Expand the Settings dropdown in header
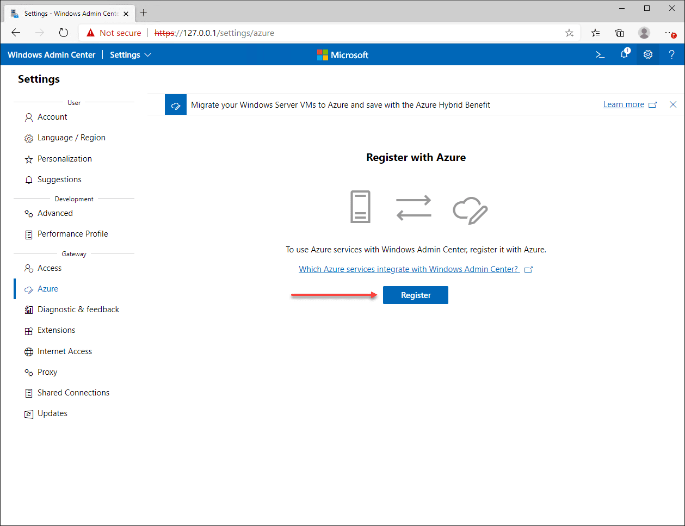This screenshot has height=526, width=685. pyautogui.click(x=131, y=55)
